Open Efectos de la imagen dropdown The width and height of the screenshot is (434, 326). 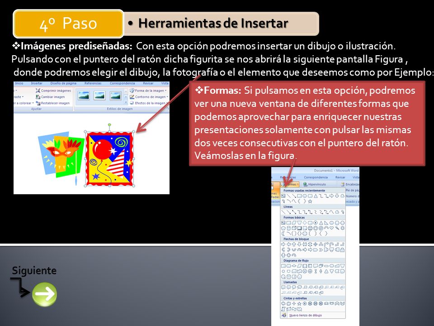coord(149,103)
